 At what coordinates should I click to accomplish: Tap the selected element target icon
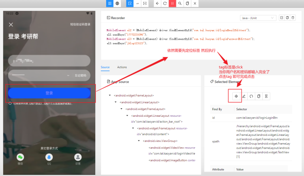236,96
